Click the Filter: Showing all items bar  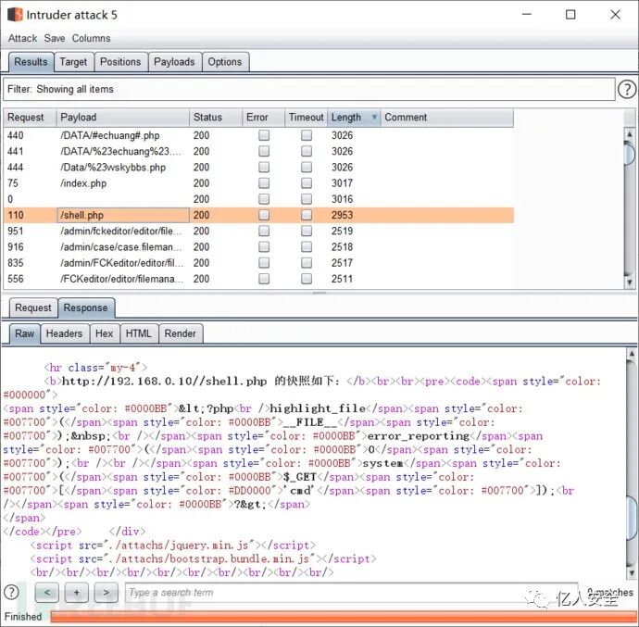pos(309,89)
